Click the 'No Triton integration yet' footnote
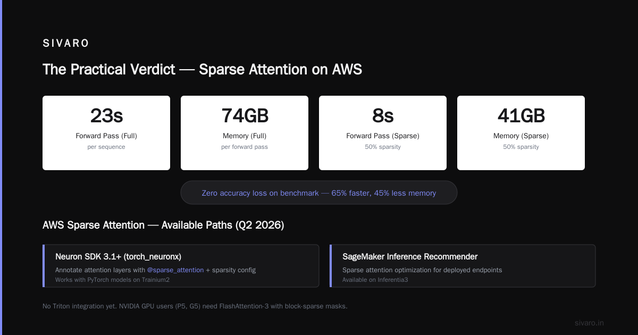 [195, 306]
